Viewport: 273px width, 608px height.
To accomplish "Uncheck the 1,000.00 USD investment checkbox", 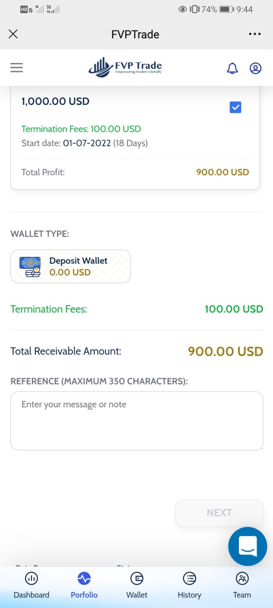I will click(235, 107).
